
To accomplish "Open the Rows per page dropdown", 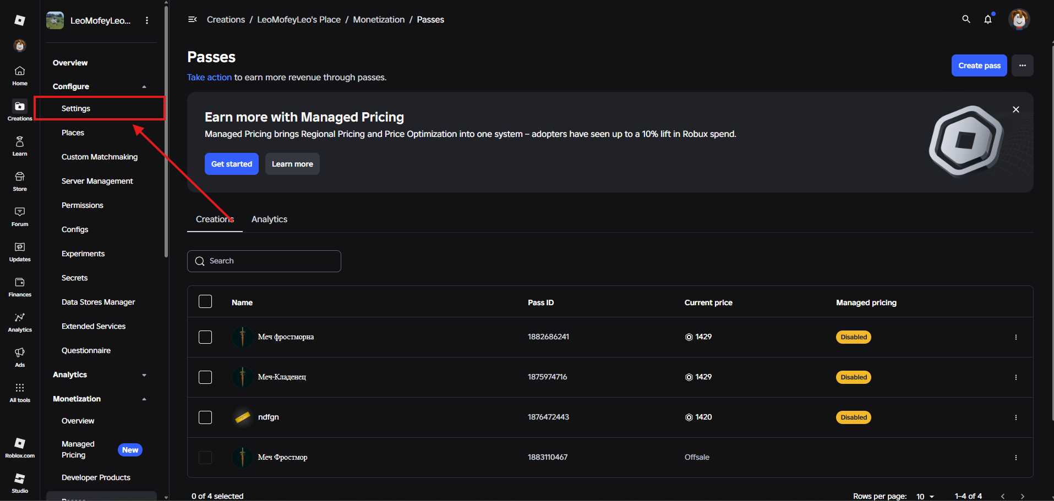I will pos(925,496).
